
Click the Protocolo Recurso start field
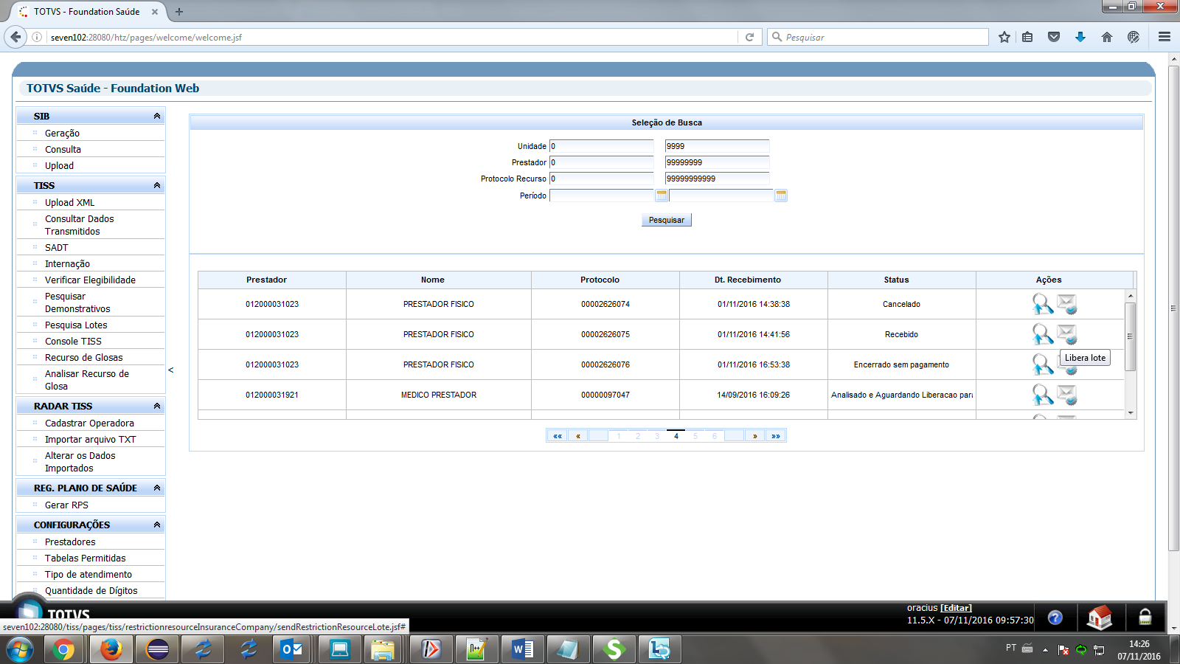[x=602, y=179]
